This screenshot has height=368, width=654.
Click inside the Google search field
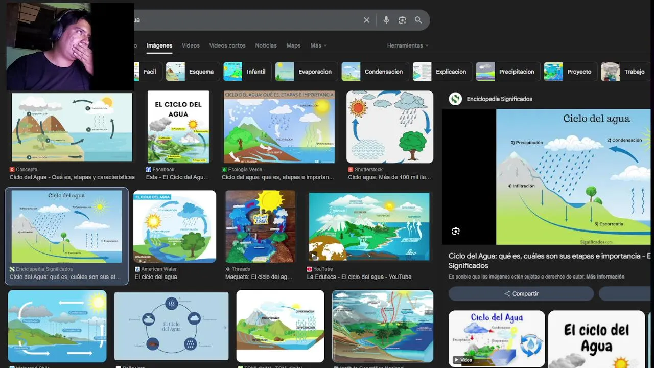point(245,20)
